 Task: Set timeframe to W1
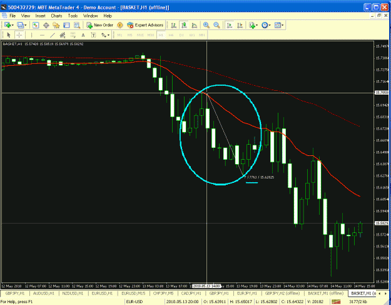click(x=191, y=35)
